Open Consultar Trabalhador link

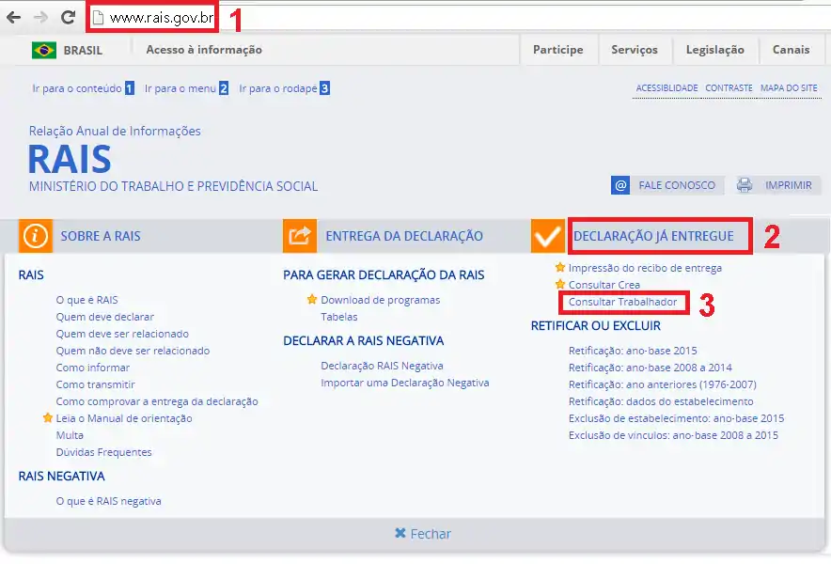[x=622, y=302]
